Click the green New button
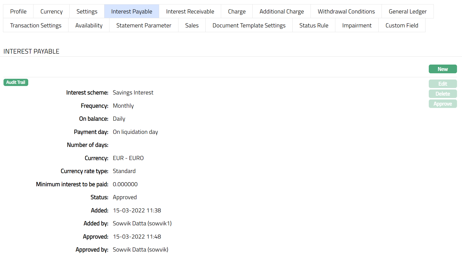 [443, 69]
